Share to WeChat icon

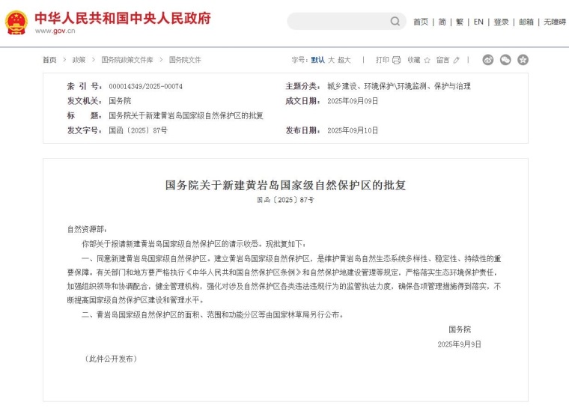[505, 60]
